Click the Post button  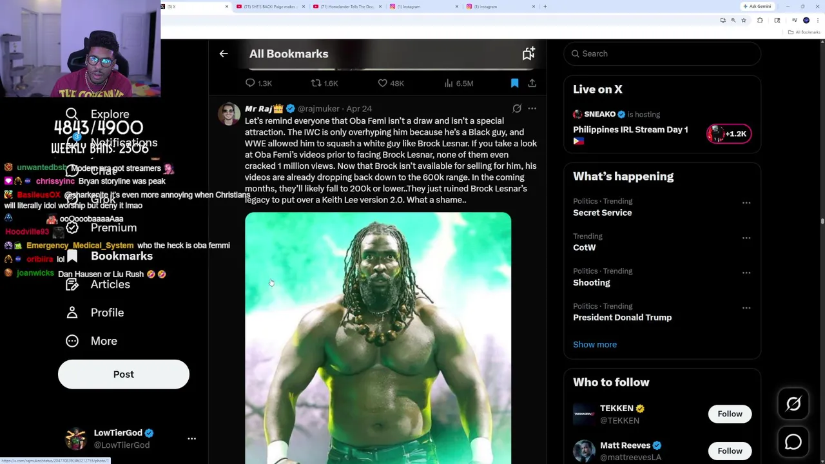tap(124, 374)
